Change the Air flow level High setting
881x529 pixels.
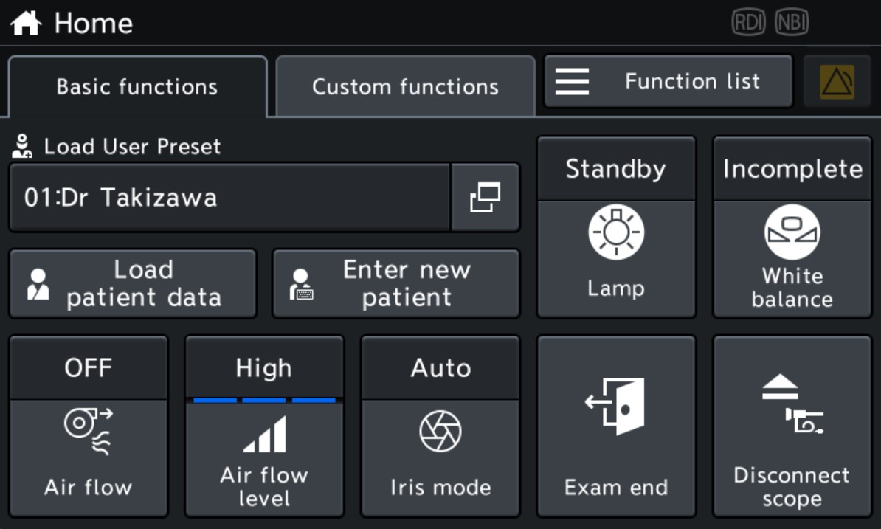click(x=264, y=367)
